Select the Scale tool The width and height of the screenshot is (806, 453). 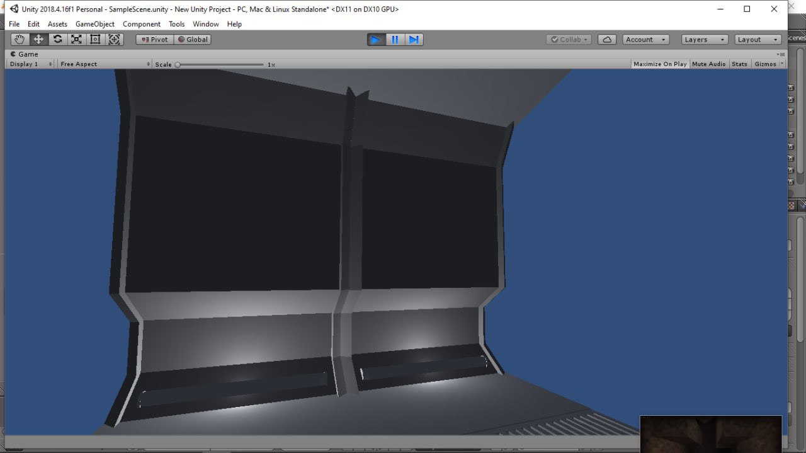(76, 39)
